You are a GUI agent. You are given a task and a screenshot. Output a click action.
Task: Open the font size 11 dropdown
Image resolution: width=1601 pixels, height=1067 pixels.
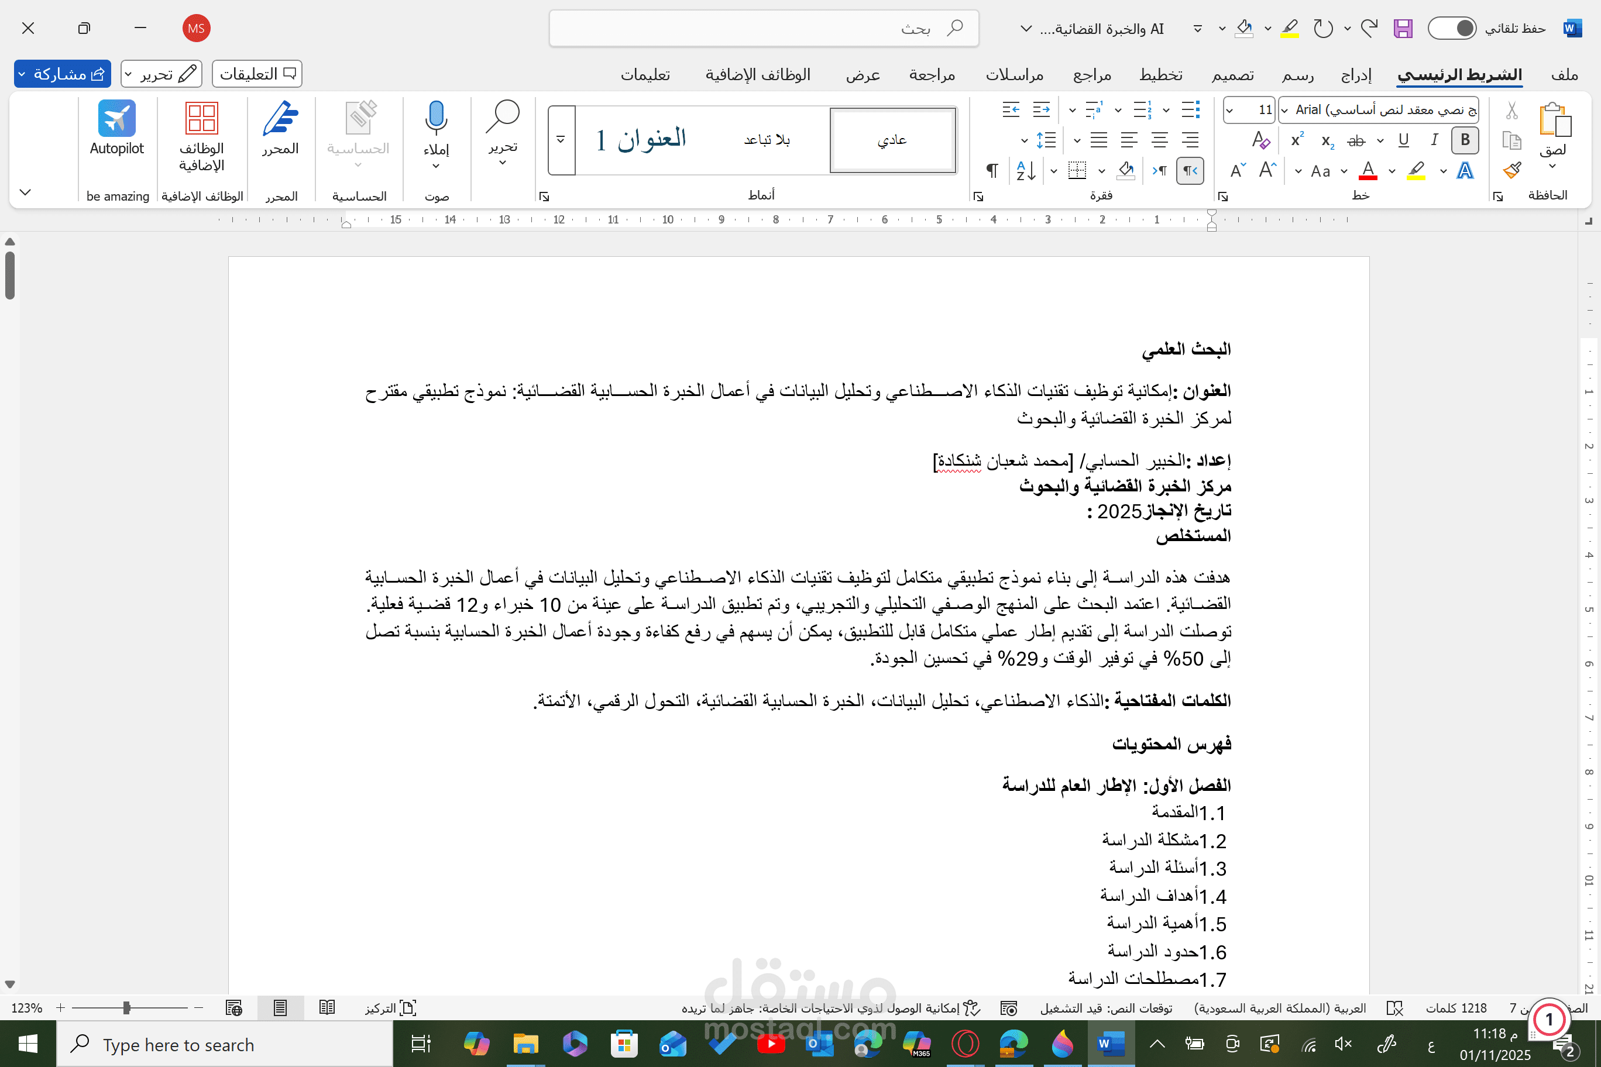point(1229,109)
